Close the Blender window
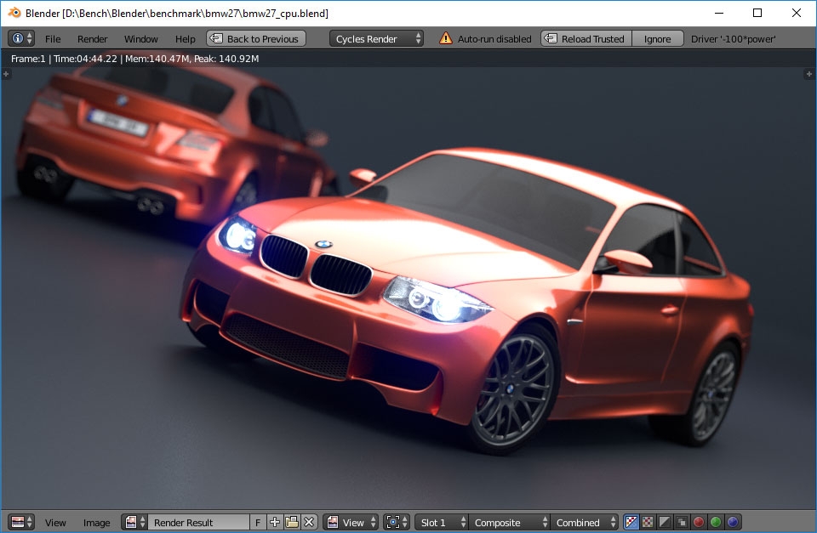Image resolution: width=817 pixels, height=533 pixels. click(797, 13)
